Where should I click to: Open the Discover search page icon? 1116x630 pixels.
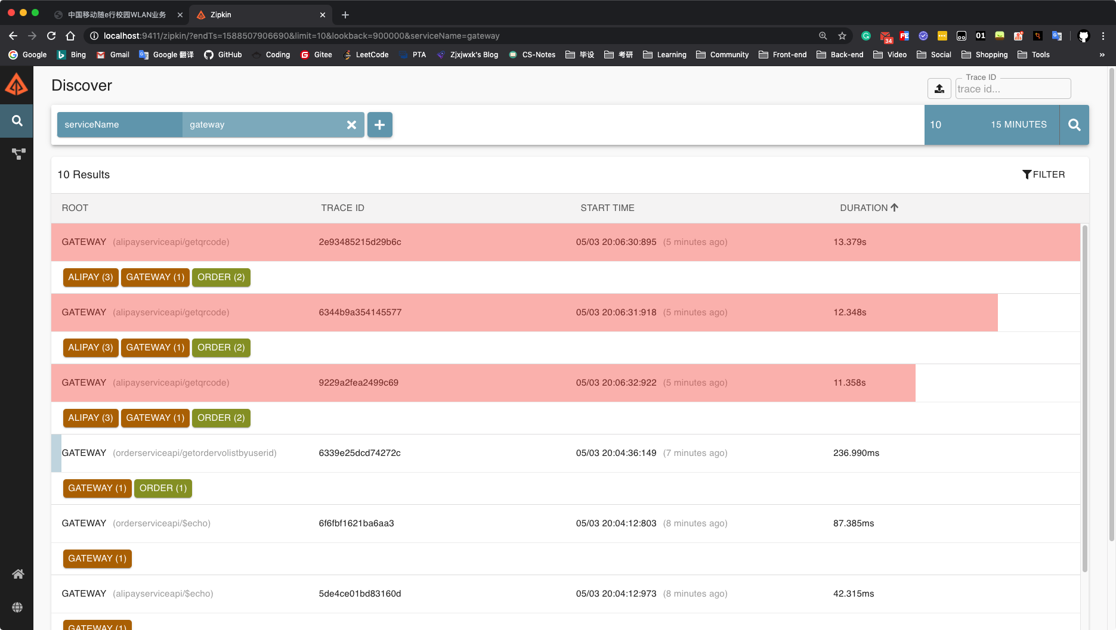tap(17, 121)
